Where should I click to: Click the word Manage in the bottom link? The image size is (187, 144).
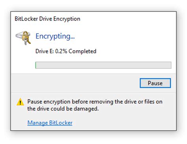coord(37,123)
